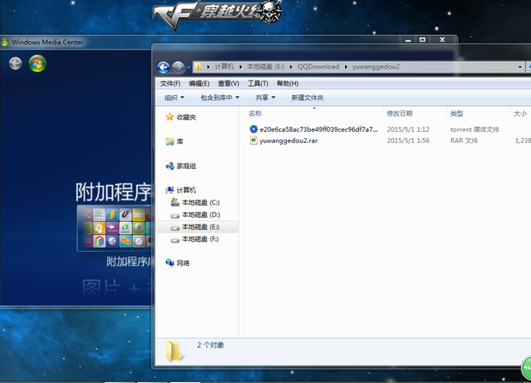531x383 pixels.
Task: Click the RAR 文件 type cell
Action: coord(464,141)
